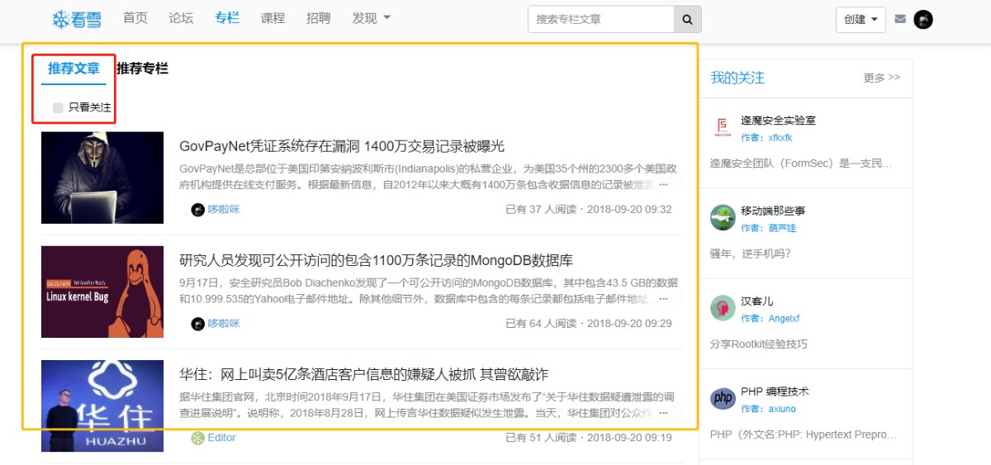The height and width of the screenshot is (465, 991).
Task: Click 哆啦咪 author name under GovPayNet article
Action: point(224,210)
